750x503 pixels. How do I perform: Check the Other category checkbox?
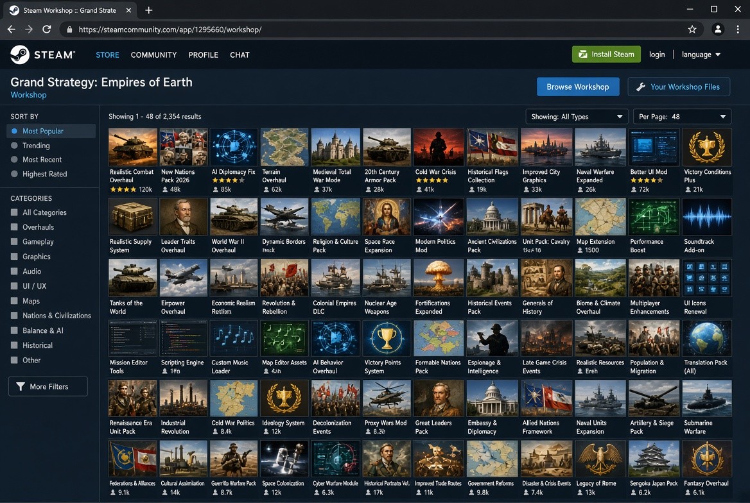click(14, 360)
